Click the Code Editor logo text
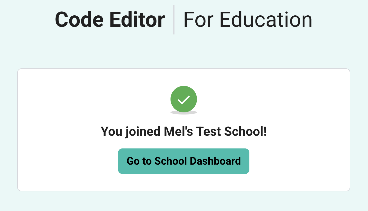Screen dimensions: 368x211 [x=110, y=20]
